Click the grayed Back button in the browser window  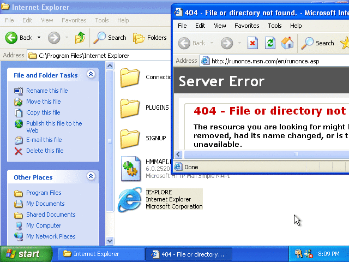[192, 43]
